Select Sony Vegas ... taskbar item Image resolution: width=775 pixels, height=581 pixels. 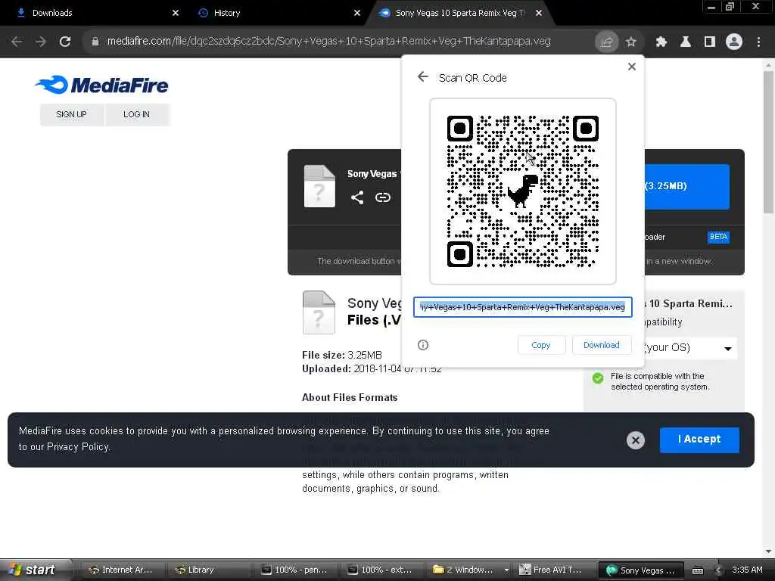tap(640, 570)
